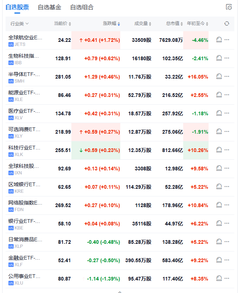Open 半导体ETF SMH stock
The height and width of the screenshot is (293, 238).
(24, 77)
